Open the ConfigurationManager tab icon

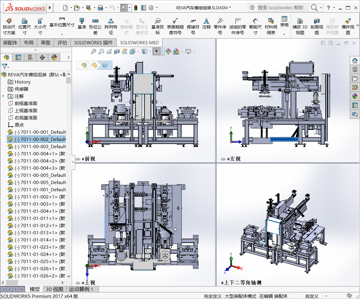pos(30,57)
